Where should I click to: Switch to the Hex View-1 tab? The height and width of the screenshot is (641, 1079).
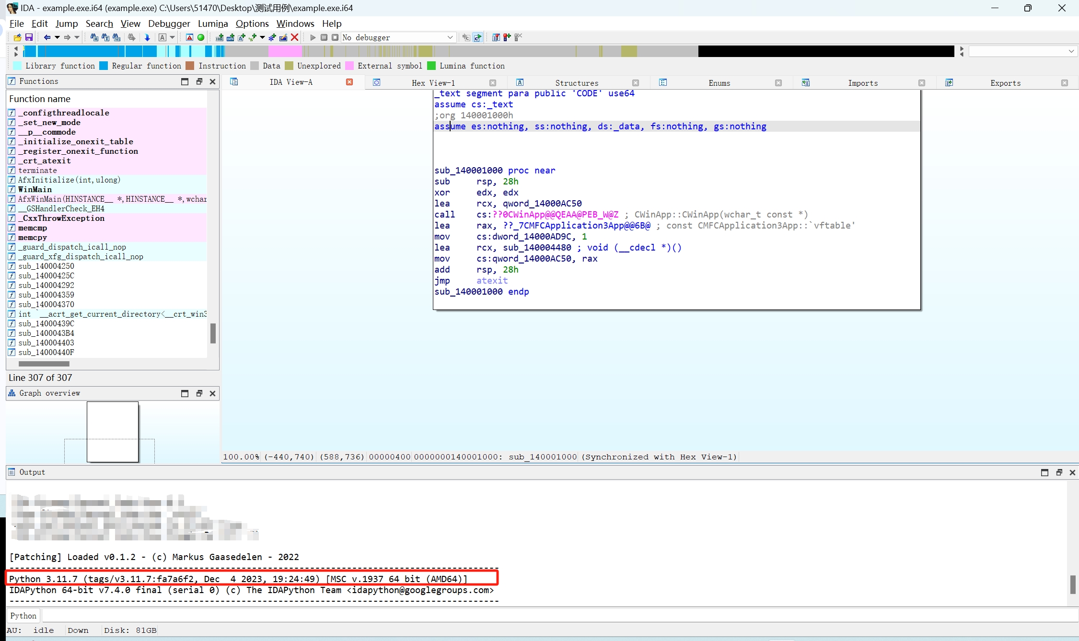tap(433, 83)
